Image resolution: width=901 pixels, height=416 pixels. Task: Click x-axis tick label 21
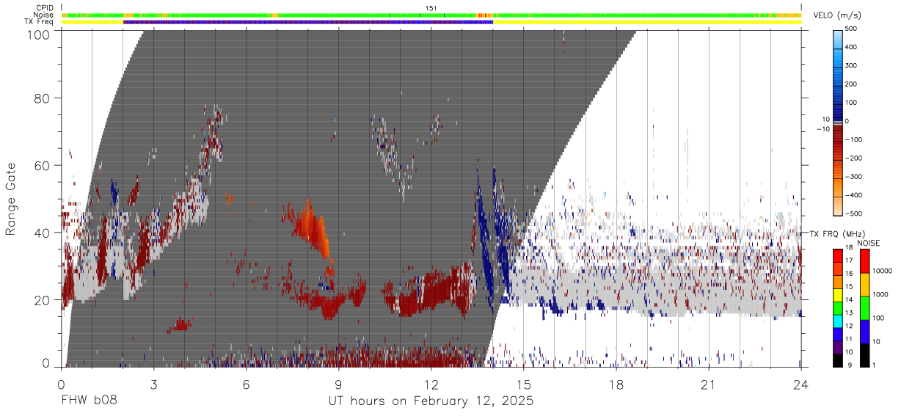tap(709, 384)
